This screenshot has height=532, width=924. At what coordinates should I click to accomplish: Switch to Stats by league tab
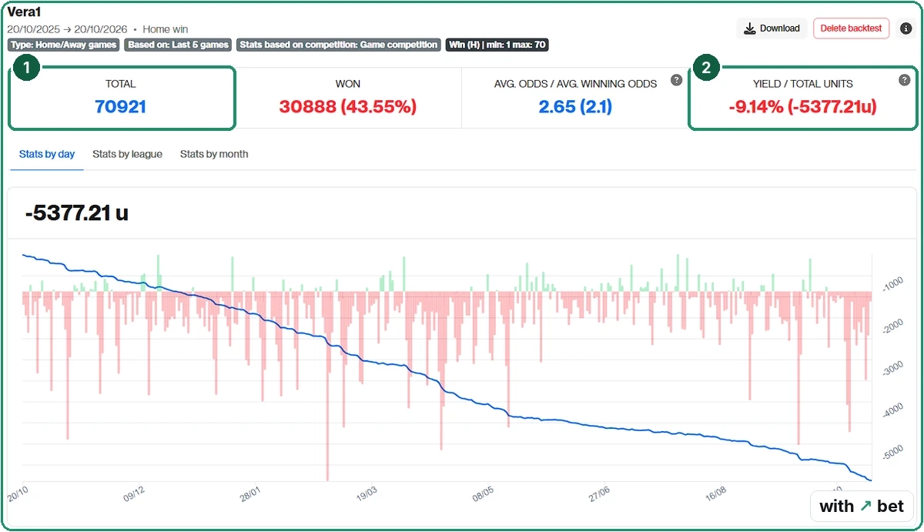(127, 154)
